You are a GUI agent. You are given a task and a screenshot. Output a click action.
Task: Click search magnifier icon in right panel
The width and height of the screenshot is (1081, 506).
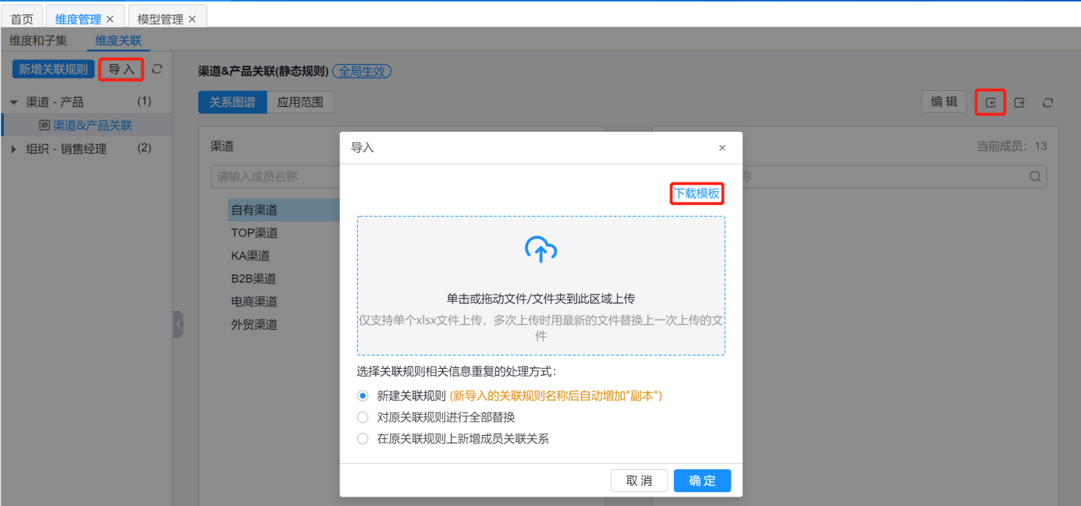click(x=1035, y=177)
